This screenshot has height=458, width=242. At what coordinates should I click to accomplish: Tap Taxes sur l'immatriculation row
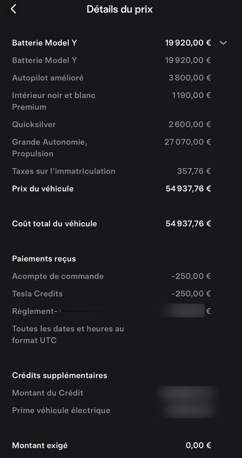[112, 171]
